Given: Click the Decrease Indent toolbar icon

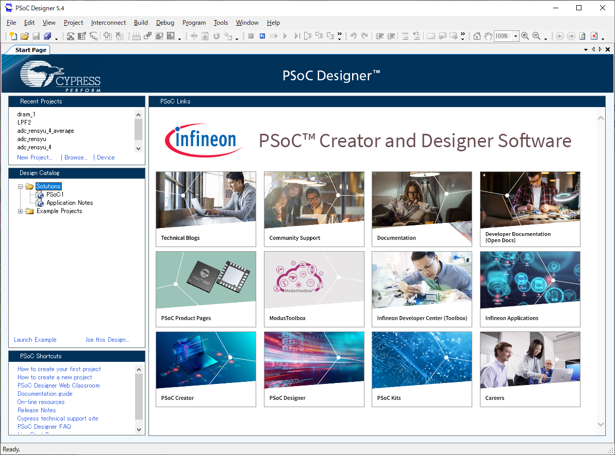Looking at the screenshot, I should coord(379,36).
